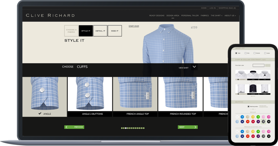The image size is (278, 146).
Task: Toggle the Matching button checkbox
Action: click(x=248, y=107)
